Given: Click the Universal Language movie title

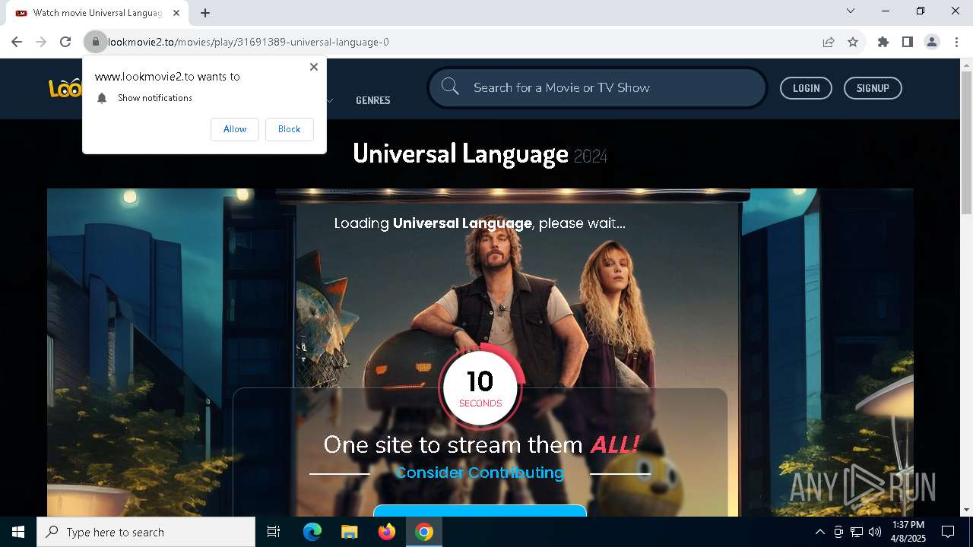Looking at the screenshot, I should click(461, 153).
